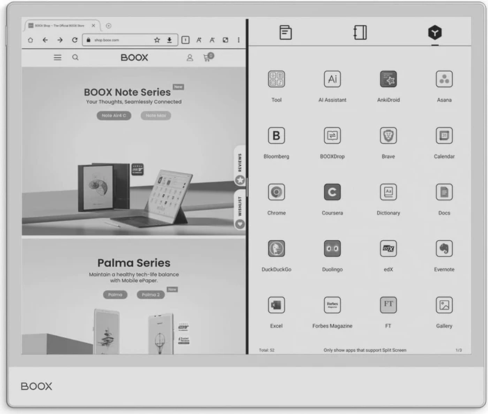Open the Coursera app
The image size is (488, 414).
coord(332,192)
